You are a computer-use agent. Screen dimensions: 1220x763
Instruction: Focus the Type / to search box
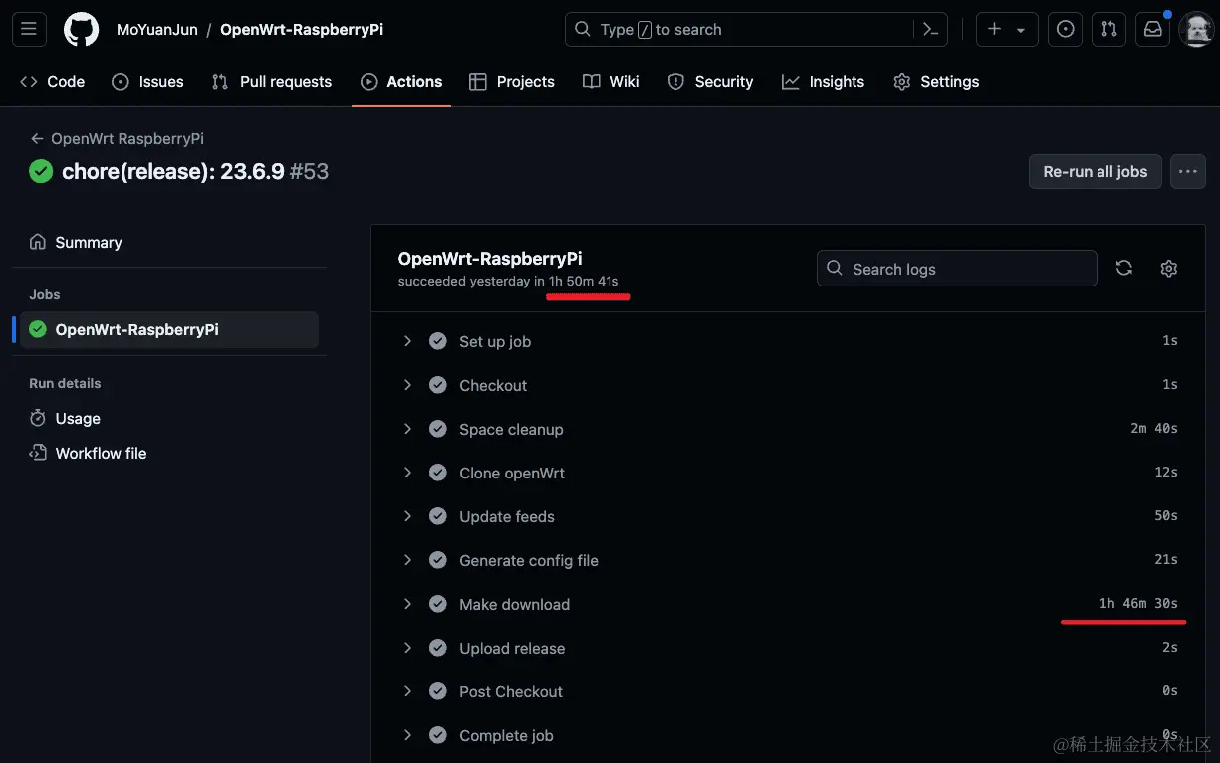click(756, 30)
